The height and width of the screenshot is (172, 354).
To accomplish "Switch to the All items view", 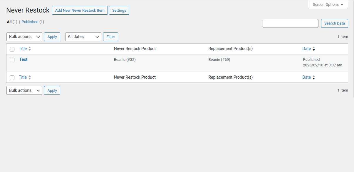I will coord(9,22).
